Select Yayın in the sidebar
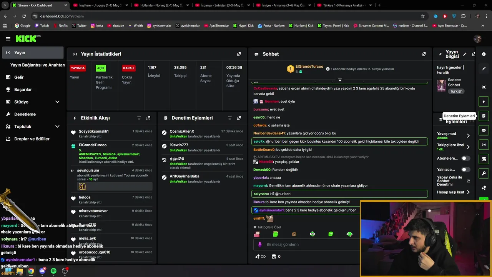The image size is (492, 277). click(33, 53)
